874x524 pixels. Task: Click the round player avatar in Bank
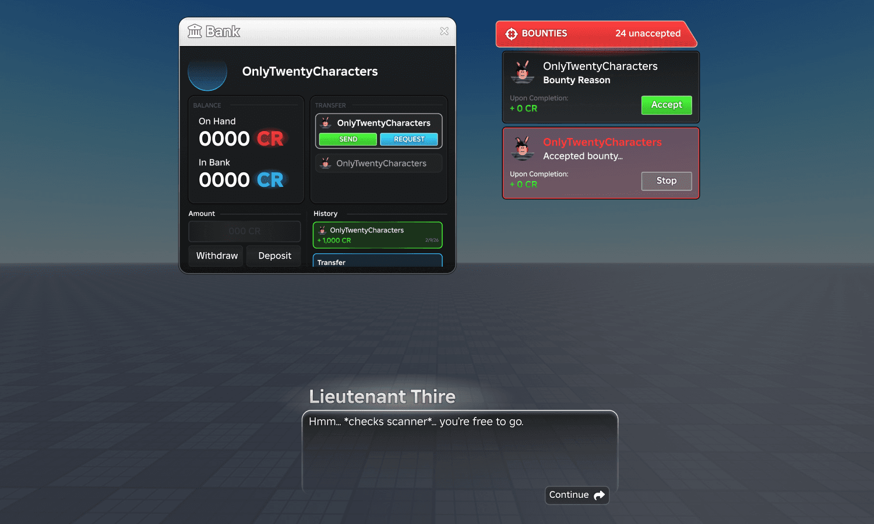pos(207,72)
